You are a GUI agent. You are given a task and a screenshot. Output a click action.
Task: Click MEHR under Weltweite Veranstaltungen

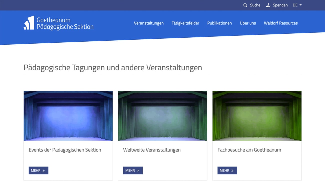point(133,171)
